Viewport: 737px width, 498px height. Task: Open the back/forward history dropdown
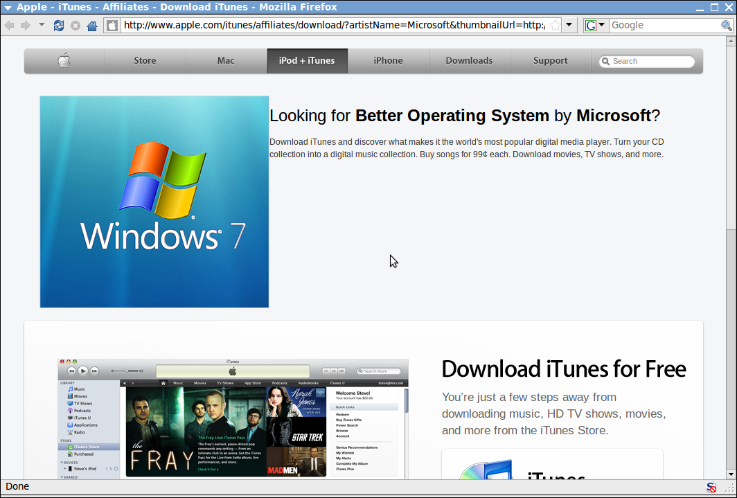tap(42, 26)
